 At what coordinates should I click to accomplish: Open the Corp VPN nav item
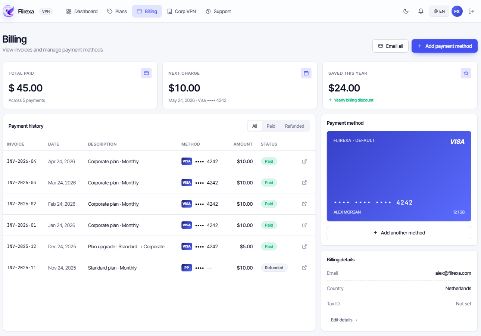pos(181,11)
